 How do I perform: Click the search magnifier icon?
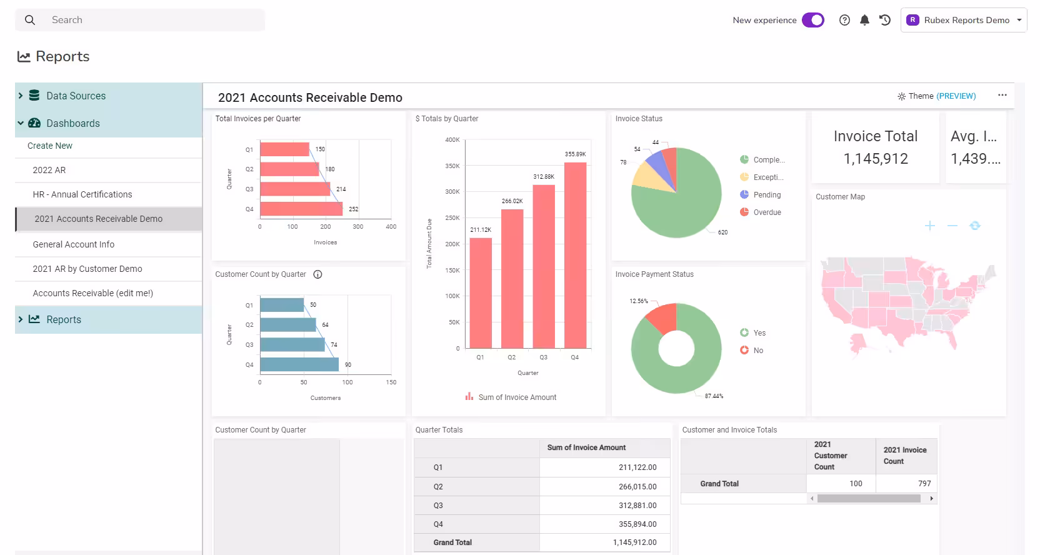[29, 20]
